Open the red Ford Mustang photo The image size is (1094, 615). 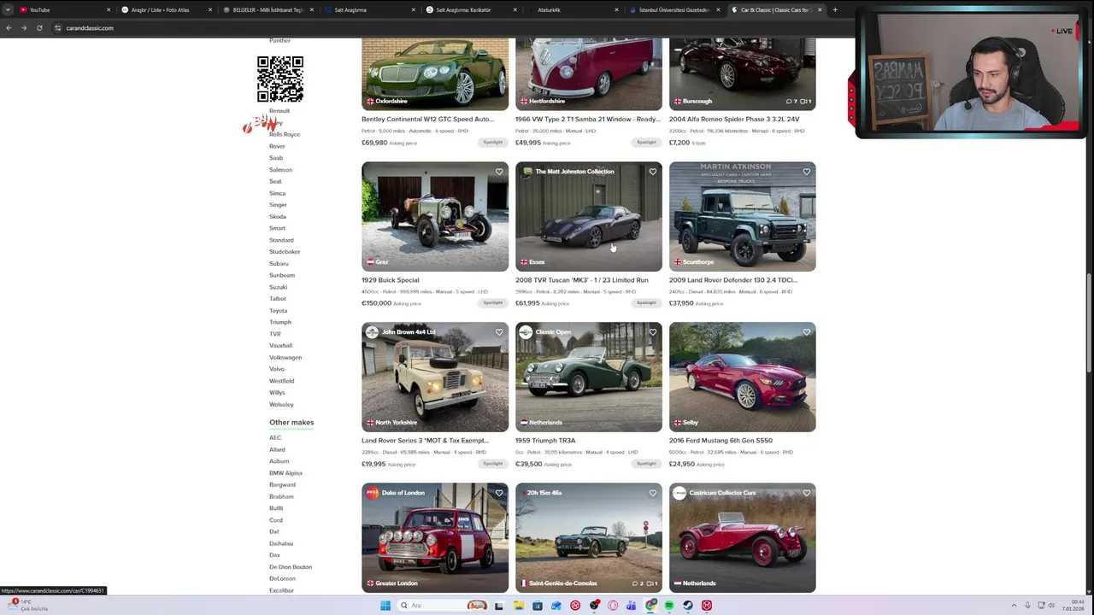pos(743,377)
